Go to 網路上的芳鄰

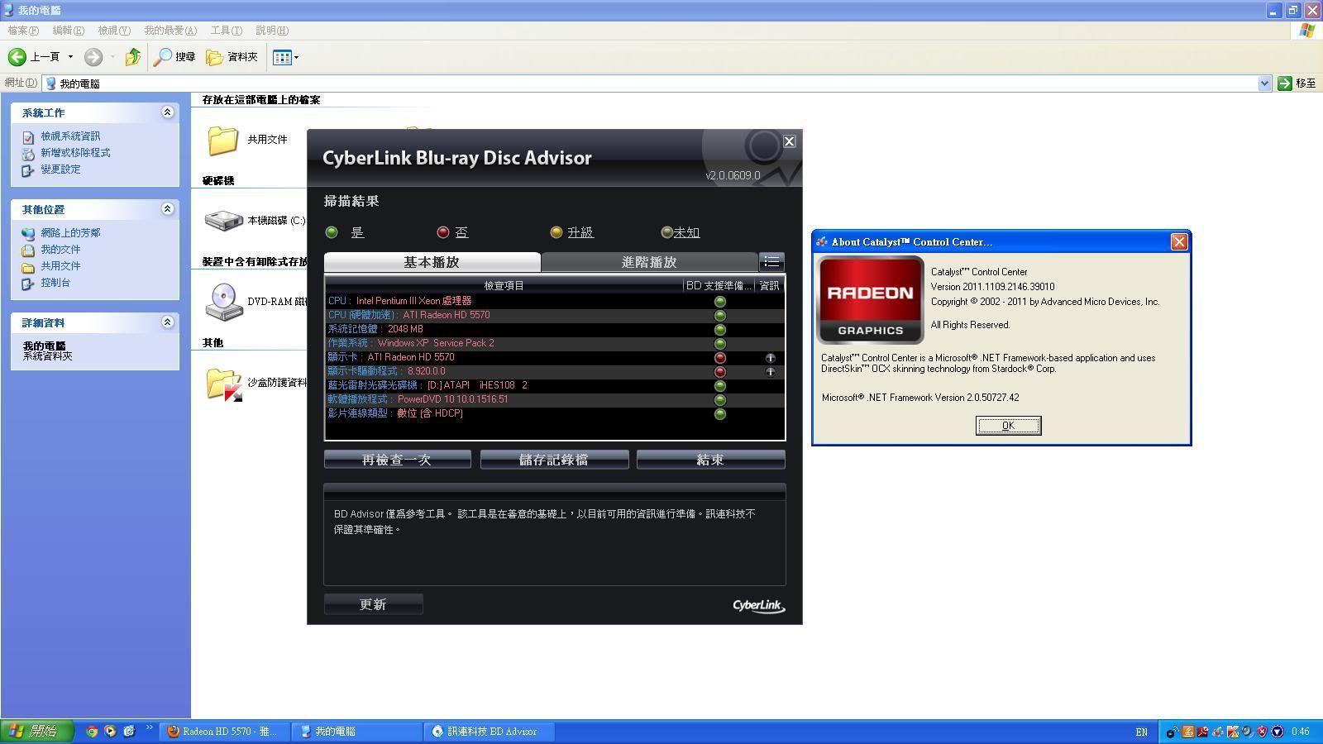[x=70, y=233]
